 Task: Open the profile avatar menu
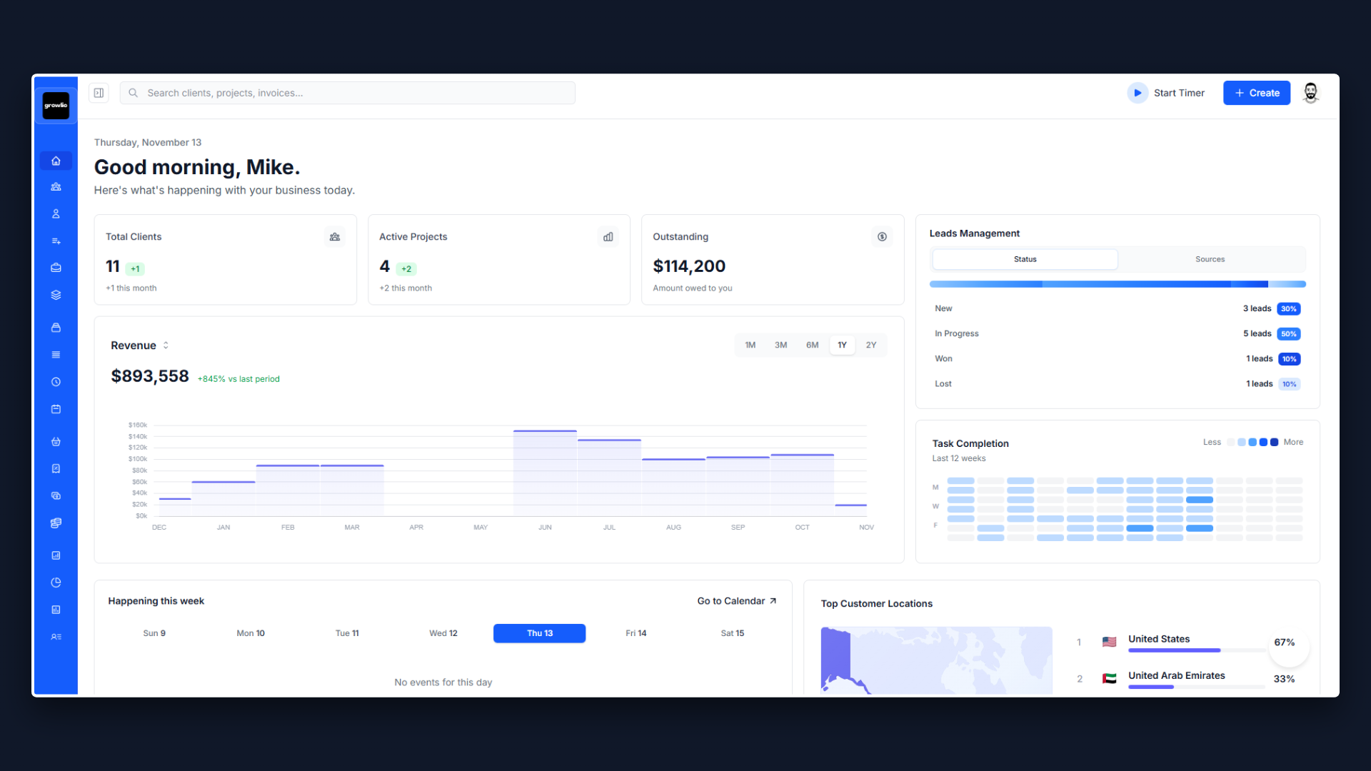click(x=1310, y=93)
